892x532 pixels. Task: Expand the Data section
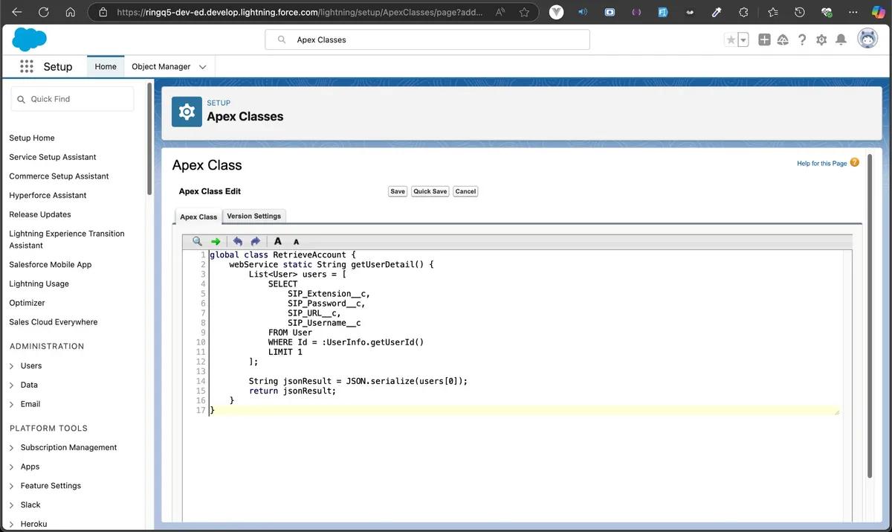coord(11,385)
